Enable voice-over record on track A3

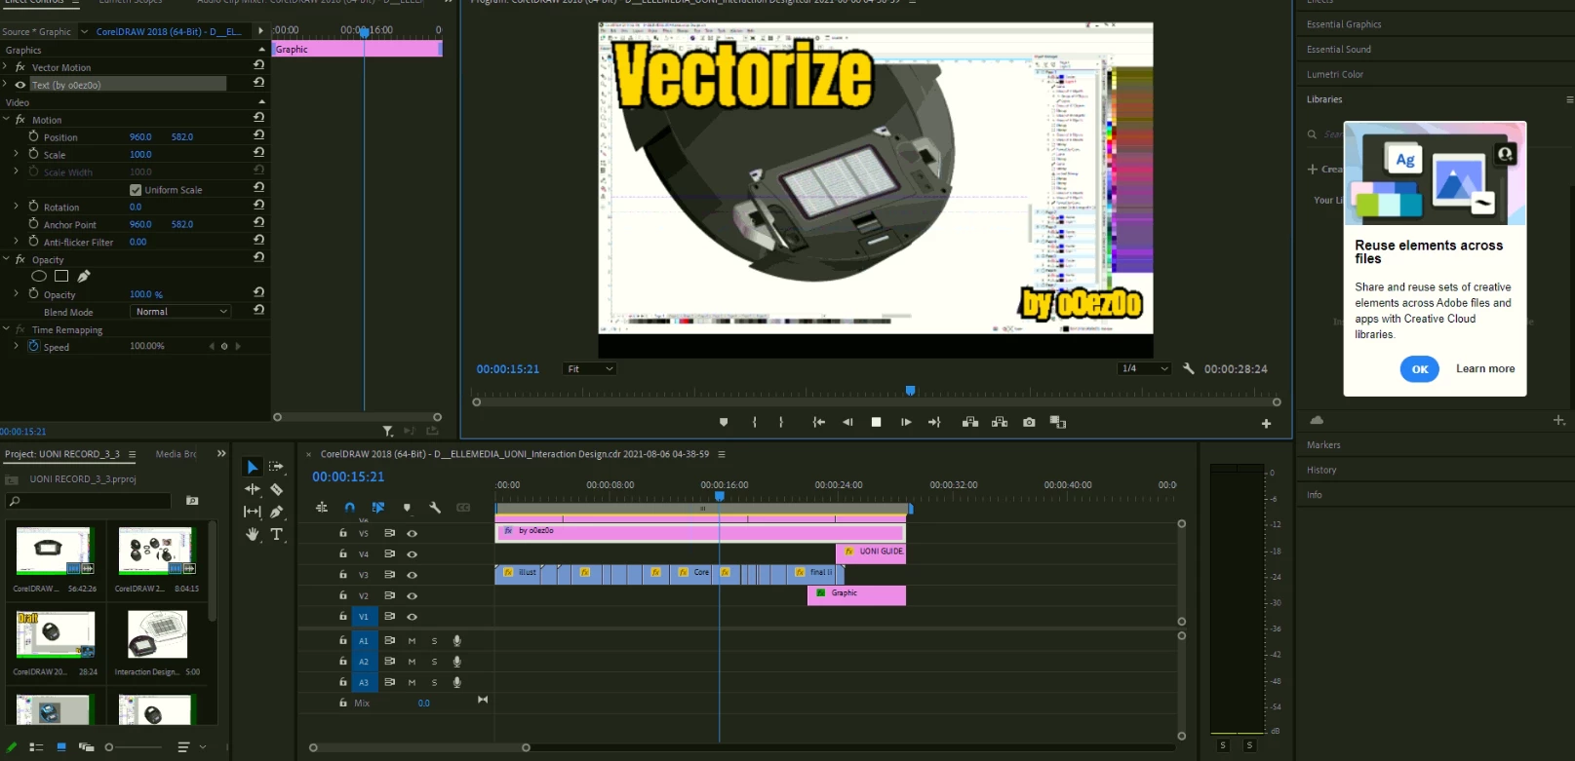coord(456,682)
